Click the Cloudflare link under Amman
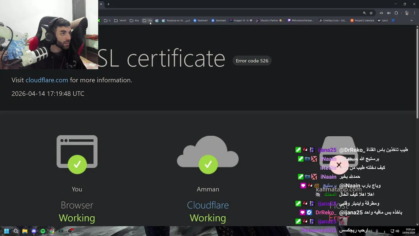This screenshot has height=236, width=419. click(208, 205)
